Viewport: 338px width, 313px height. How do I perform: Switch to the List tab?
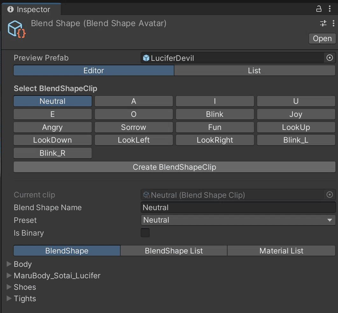pos(254,71)
